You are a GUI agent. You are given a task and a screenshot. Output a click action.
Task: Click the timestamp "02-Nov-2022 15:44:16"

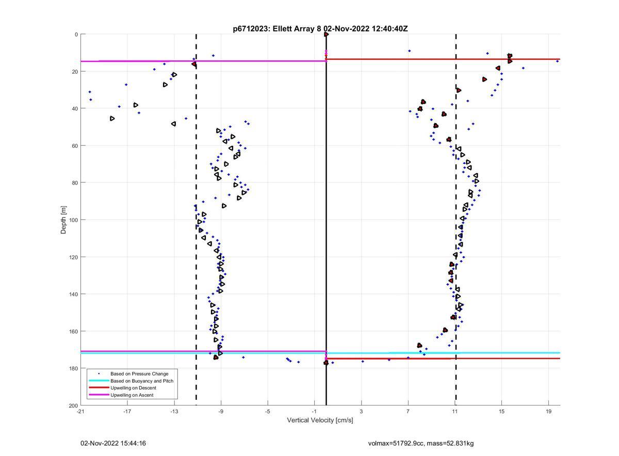[x=113, y=443]
